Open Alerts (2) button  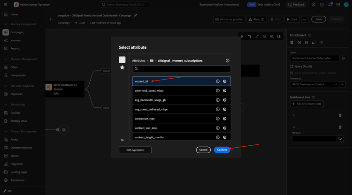coord(257,19)
